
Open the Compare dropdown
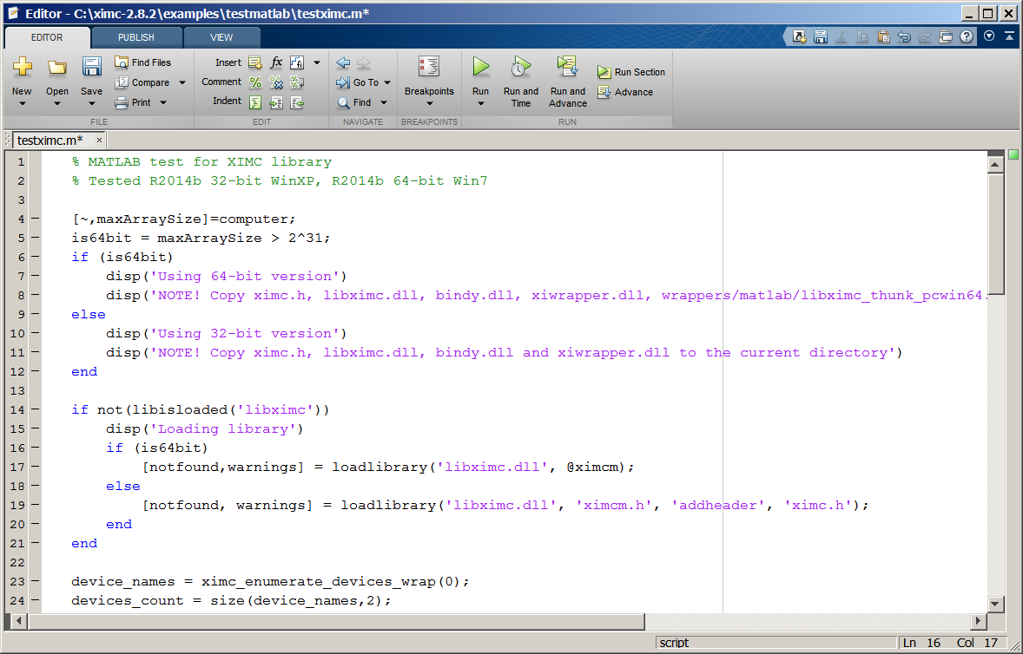(x=181, y=82)
